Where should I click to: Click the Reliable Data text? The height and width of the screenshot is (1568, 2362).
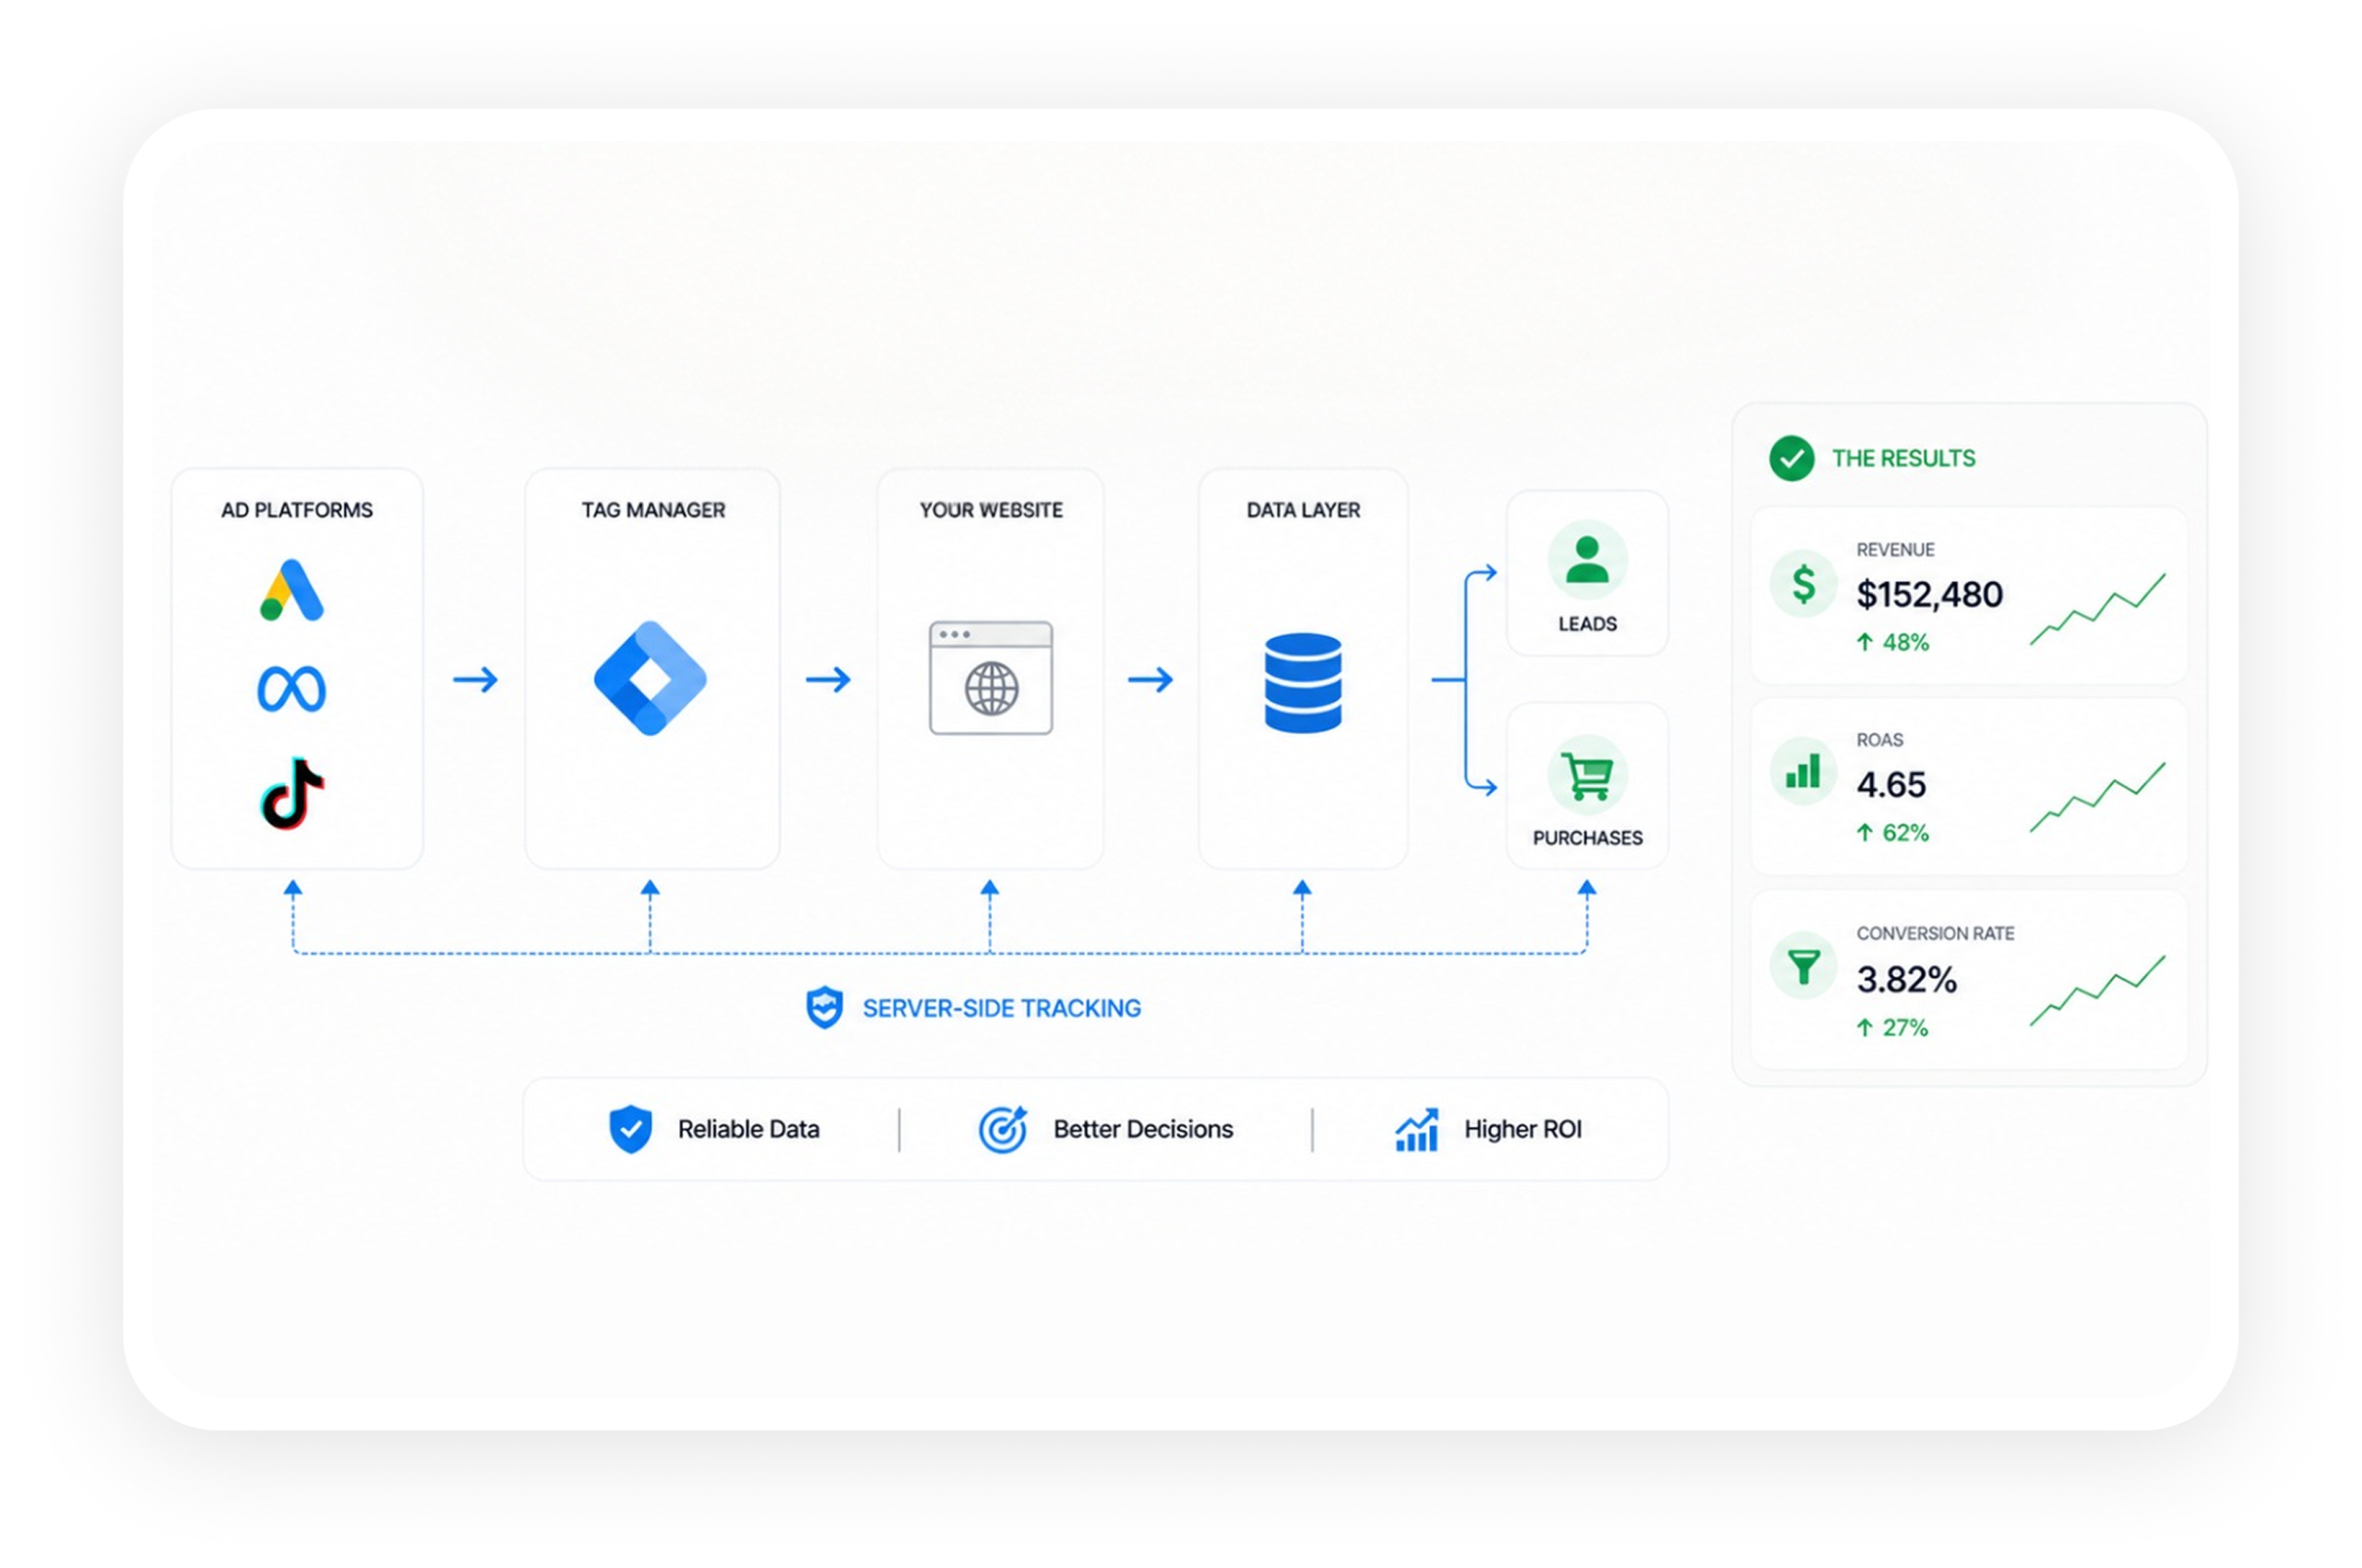(x=748, y=1129)
